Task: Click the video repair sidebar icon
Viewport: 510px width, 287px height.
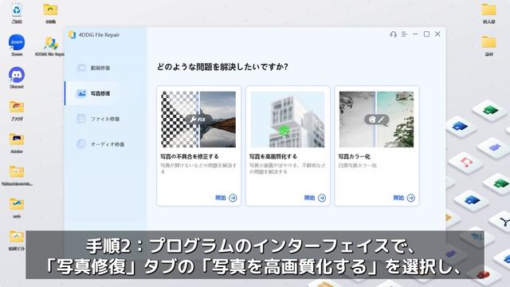Action: point(81,68)
